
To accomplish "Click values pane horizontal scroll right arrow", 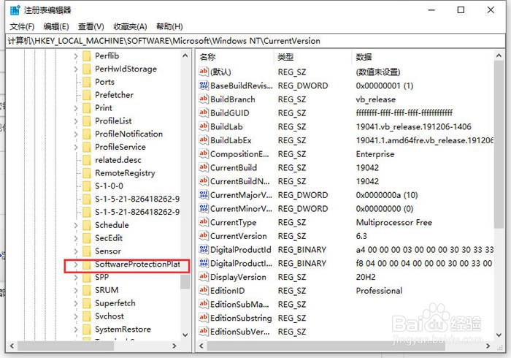I will click(488, 346).
